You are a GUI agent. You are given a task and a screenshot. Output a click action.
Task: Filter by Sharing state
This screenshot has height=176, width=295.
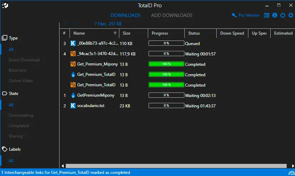(16, 136)
